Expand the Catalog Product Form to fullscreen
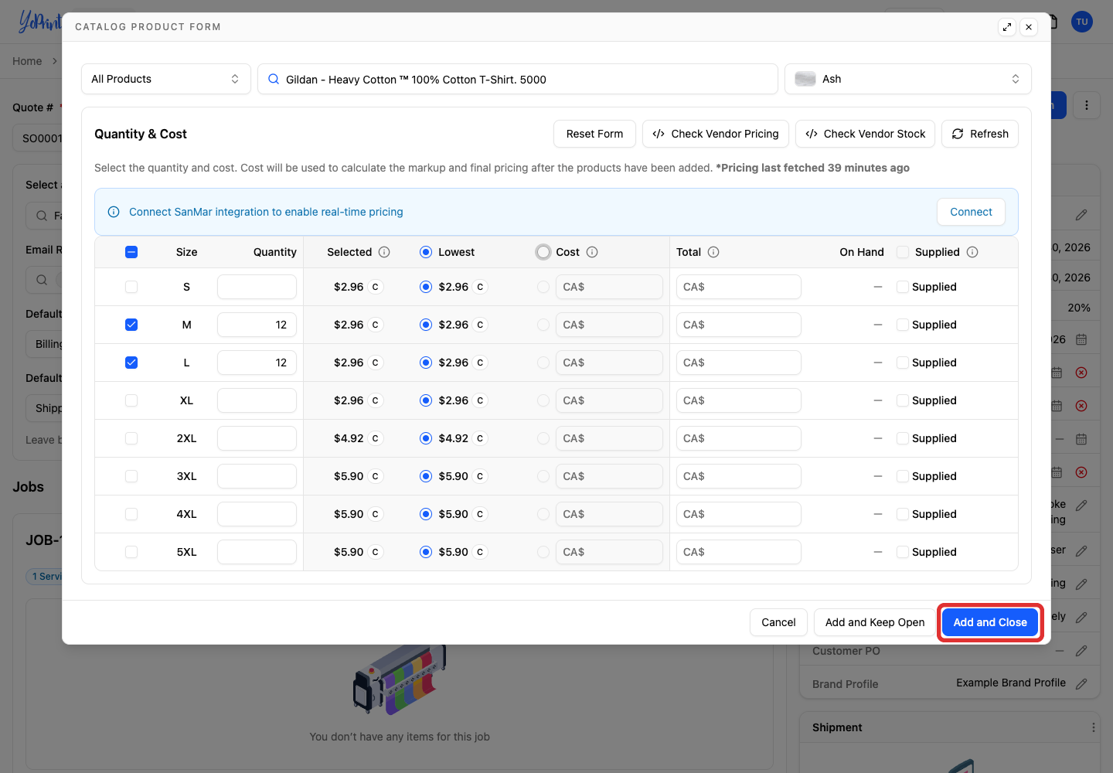The image size is (1113, 773). tap(1007, 27)
